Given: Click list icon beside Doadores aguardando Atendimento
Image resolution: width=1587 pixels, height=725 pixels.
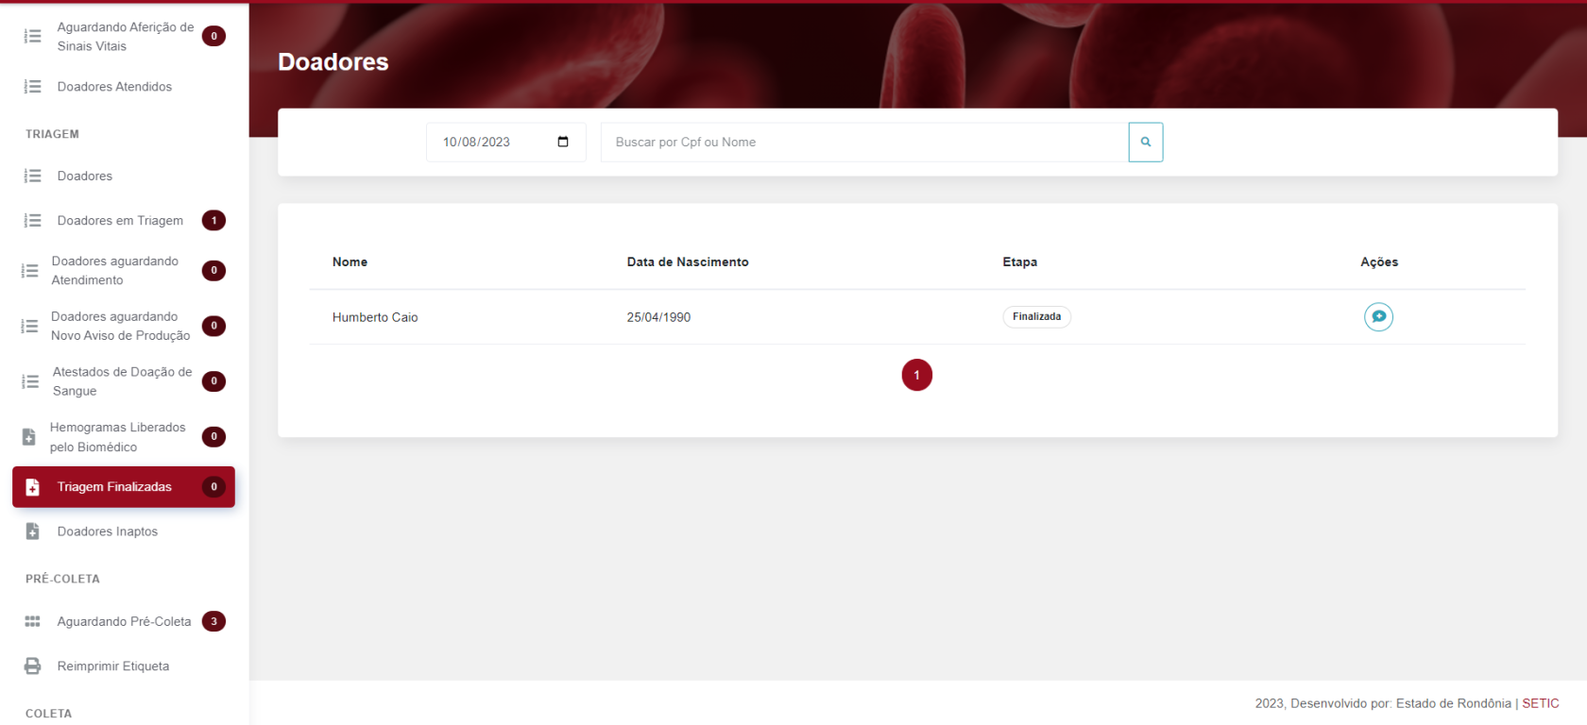Looking at the screenshot, I should click(30, 270).
